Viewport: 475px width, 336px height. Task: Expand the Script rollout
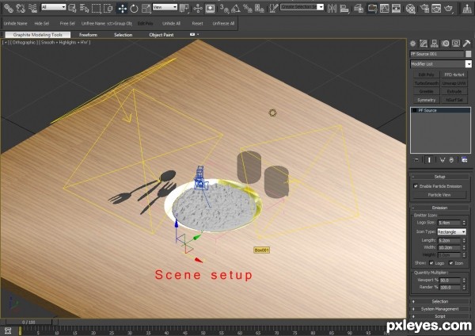439,316
